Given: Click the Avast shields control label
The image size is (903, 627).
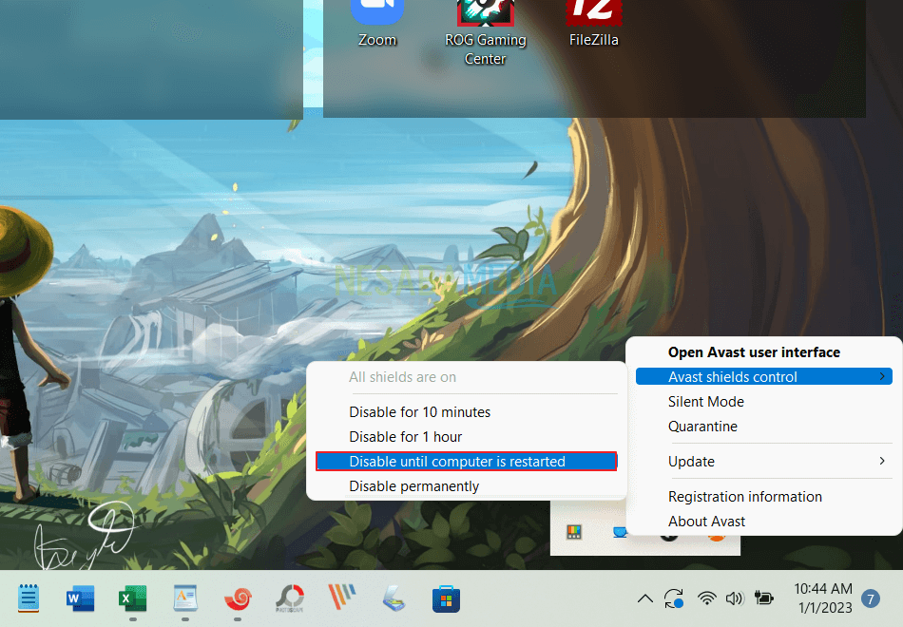Looking at the screenshot, I should [x=733, y=377].
